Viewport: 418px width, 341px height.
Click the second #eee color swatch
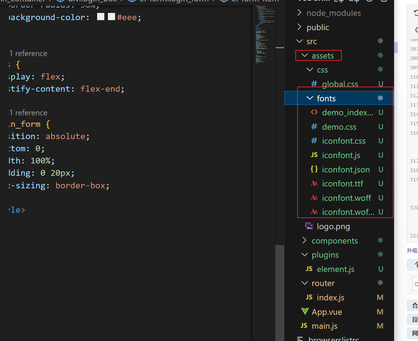(112, 17)
